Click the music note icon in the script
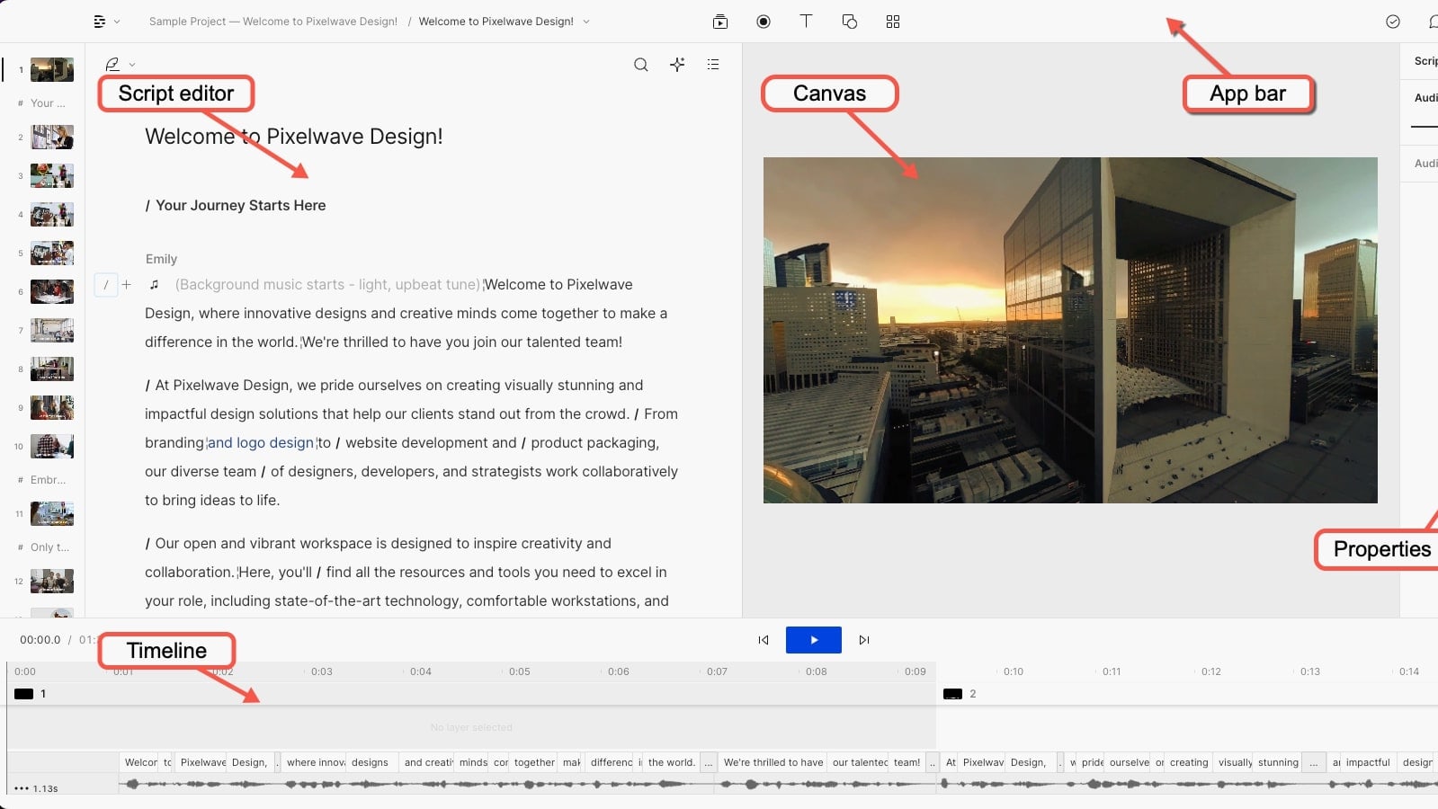The image size is (1438, 809). click(154, 284)
